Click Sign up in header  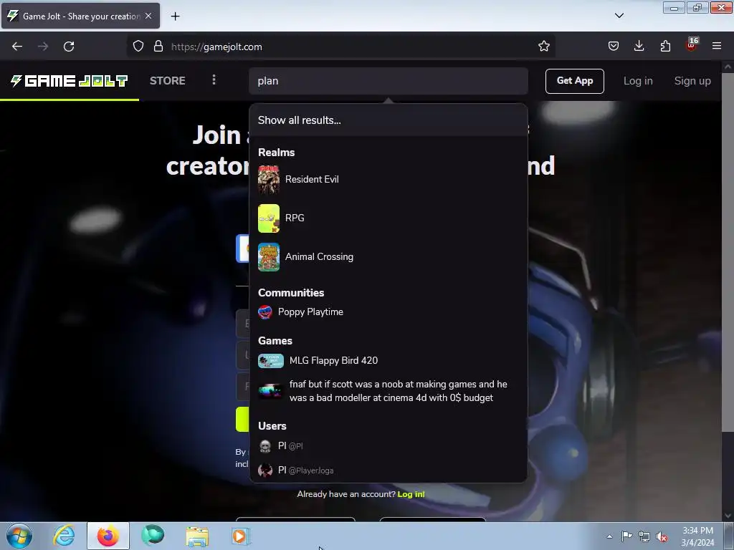692,81
